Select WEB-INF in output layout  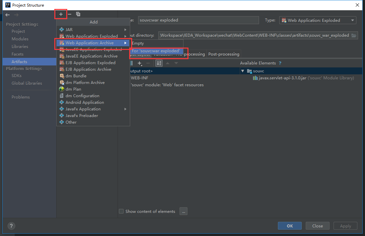pos(139,78)
